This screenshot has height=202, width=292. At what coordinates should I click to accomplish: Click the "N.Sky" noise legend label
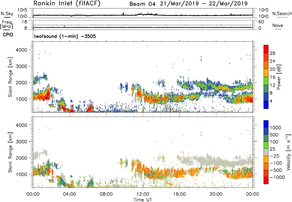click(x=7, y=14)
